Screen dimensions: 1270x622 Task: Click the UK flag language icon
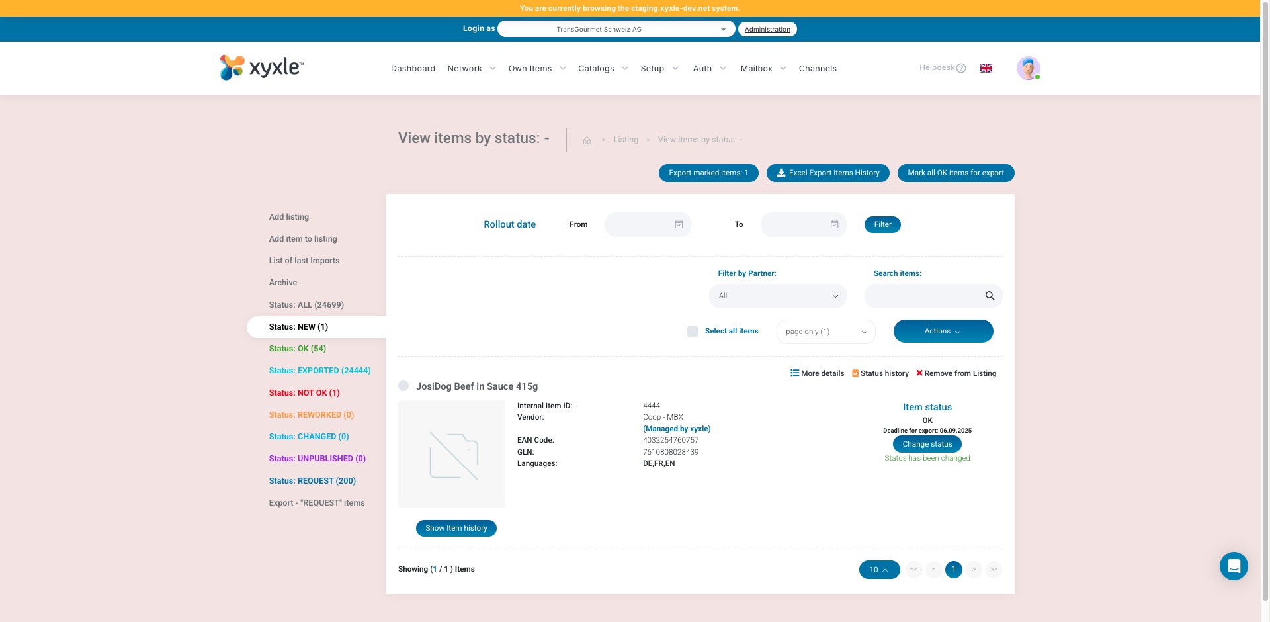point(986,68)
